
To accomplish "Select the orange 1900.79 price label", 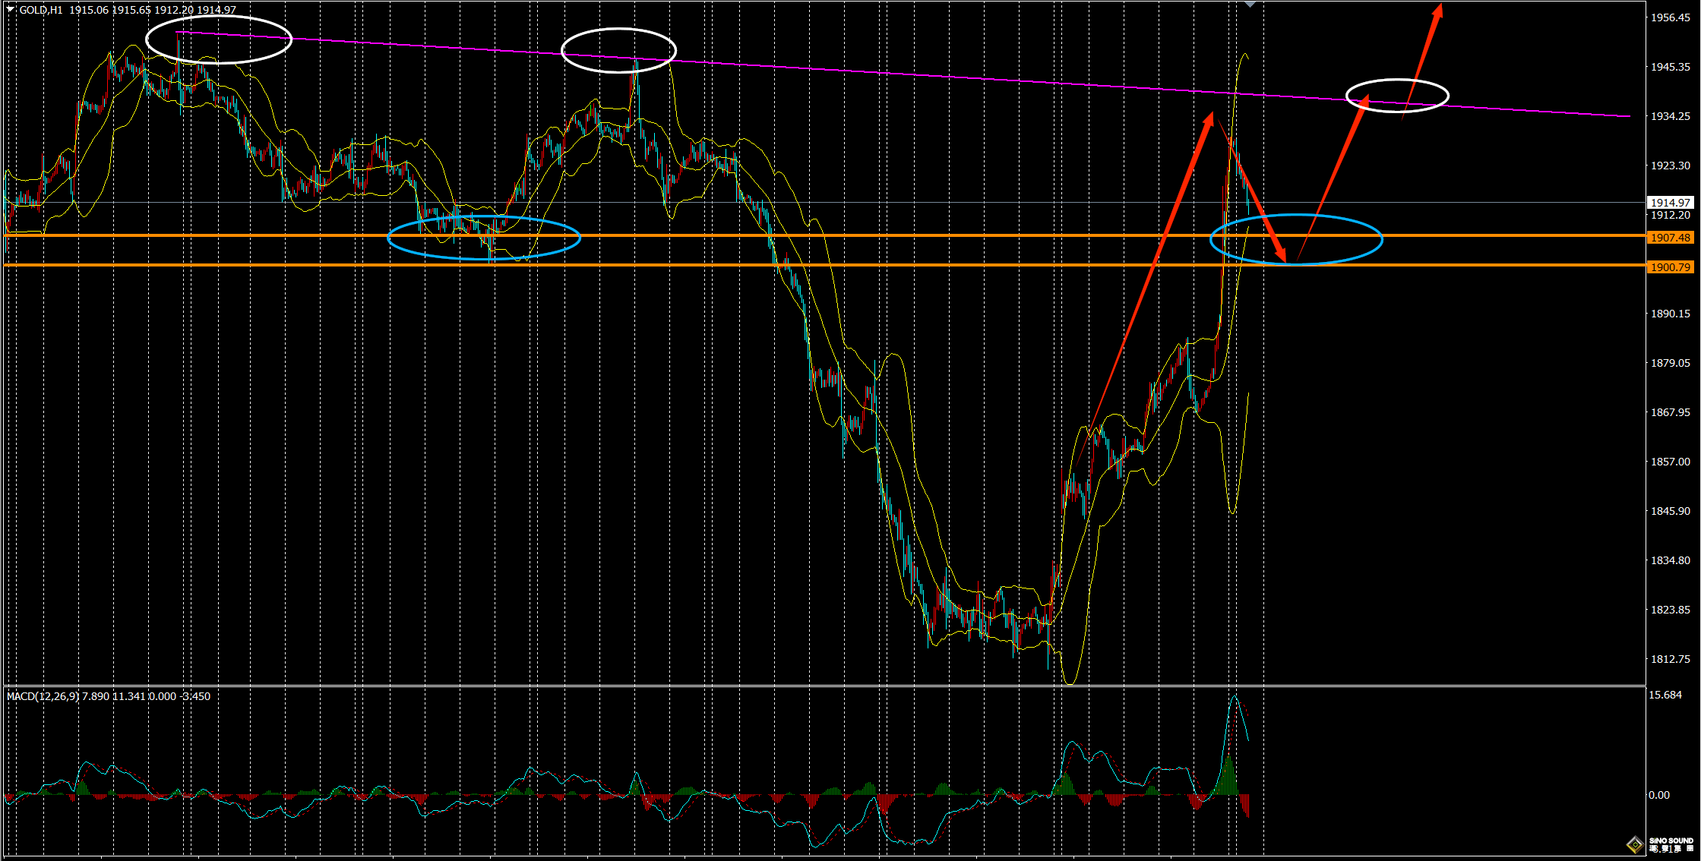I will pos(1670,267).
